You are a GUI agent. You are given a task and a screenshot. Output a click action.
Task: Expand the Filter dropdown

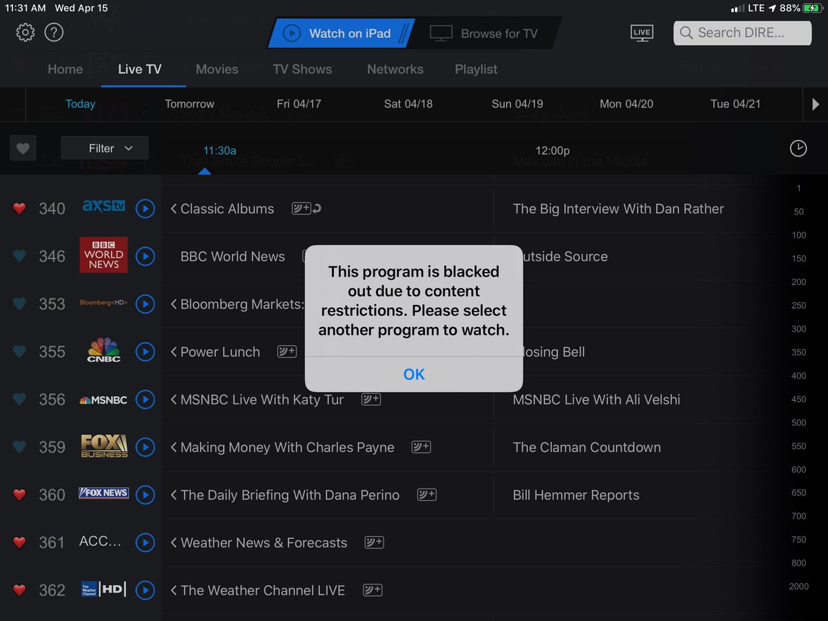click(x=104, y=148)
